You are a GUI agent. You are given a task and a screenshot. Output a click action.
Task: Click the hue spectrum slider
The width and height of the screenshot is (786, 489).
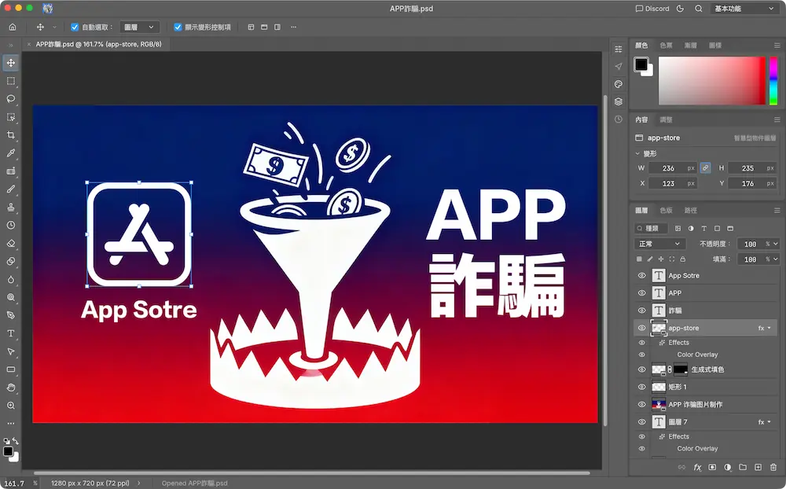point(773,81)
